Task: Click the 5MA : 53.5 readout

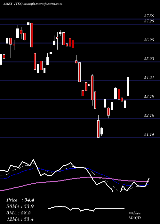Action: pyautogui.click(x=19, y=213)
